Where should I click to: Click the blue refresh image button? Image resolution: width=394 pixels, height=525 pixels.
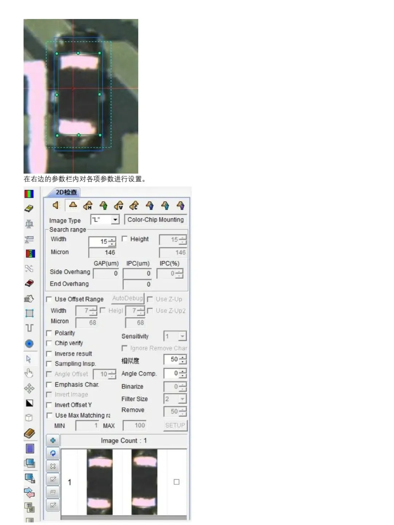coord(53,453)
